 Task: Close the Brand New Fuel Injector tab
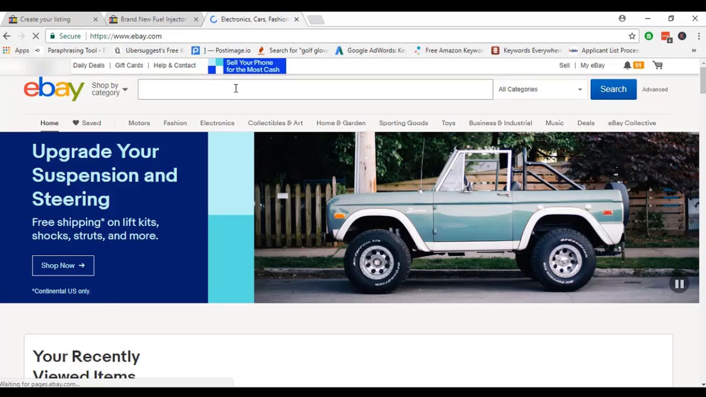196,19
